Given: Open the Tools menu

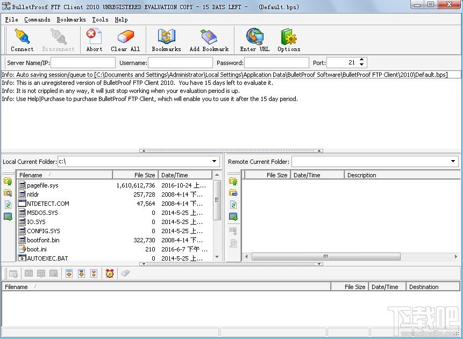Looking at the screenshot, I should click(x=100, y=19).
